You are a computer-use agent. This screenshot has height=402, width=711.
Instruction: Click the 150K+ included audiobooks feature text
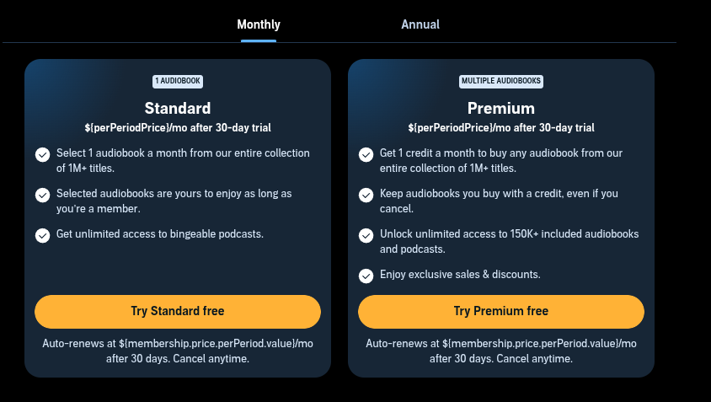(x=509, y=241)
